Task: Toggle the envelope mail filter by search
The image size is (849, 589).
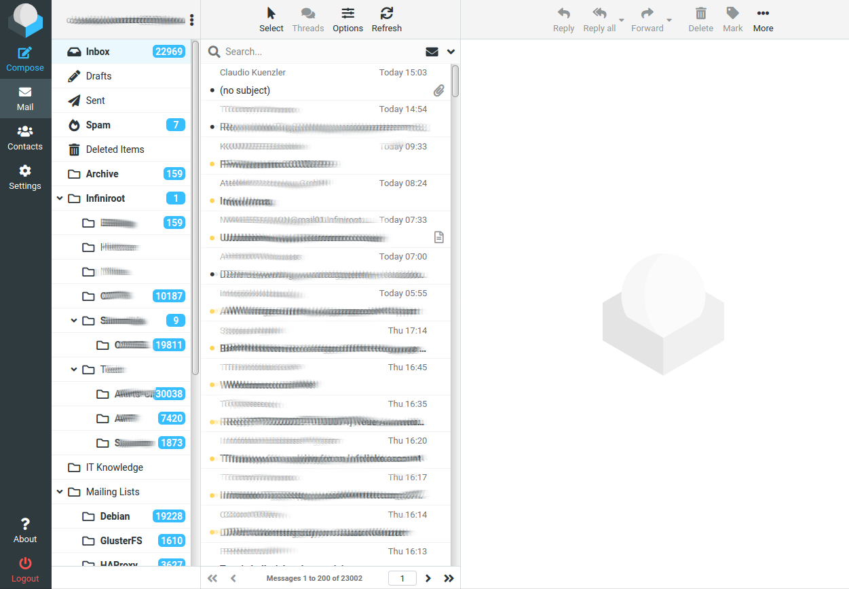Action: click(x=432, y=52)
